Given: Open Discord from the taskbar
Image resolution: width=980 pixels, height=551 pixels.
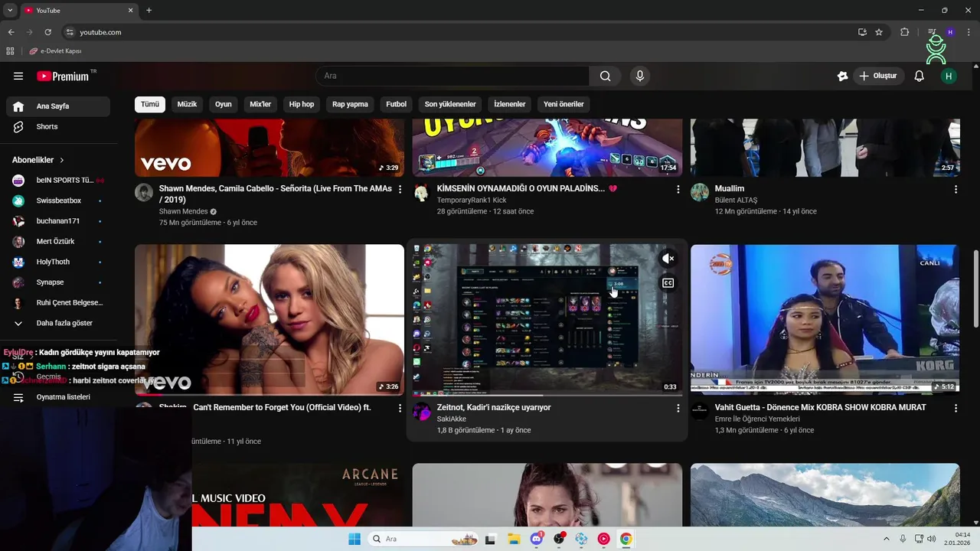Looking at the screenshot, I should 537,539.
